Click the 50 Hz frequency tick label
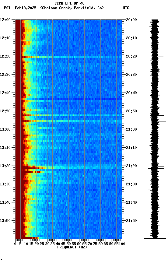168x263 pixels. click(x=68, y=244)
